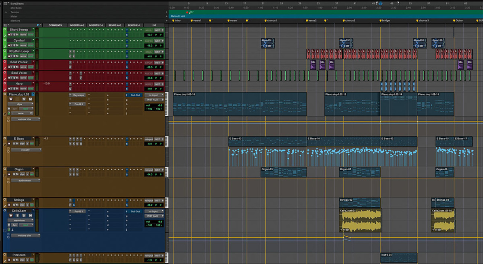Click the INSERTS A-E column header
This screenshot has height=264, width=483.
[77, 25]
